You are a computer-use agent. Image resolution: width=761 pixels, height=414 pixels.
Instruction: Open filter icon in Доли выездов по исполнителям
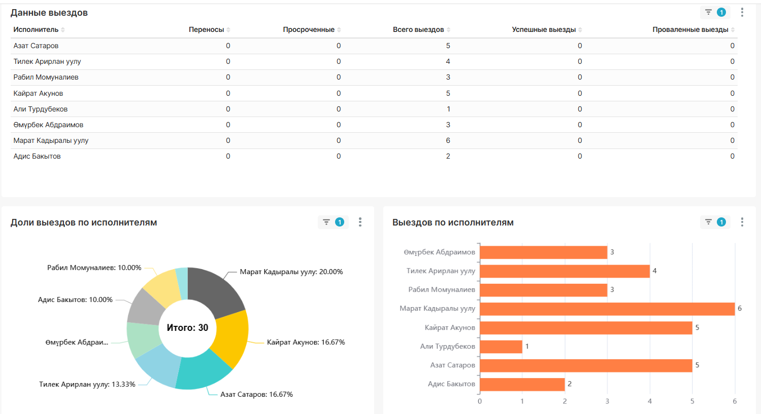pyautogui.click(x=326, y=222)
